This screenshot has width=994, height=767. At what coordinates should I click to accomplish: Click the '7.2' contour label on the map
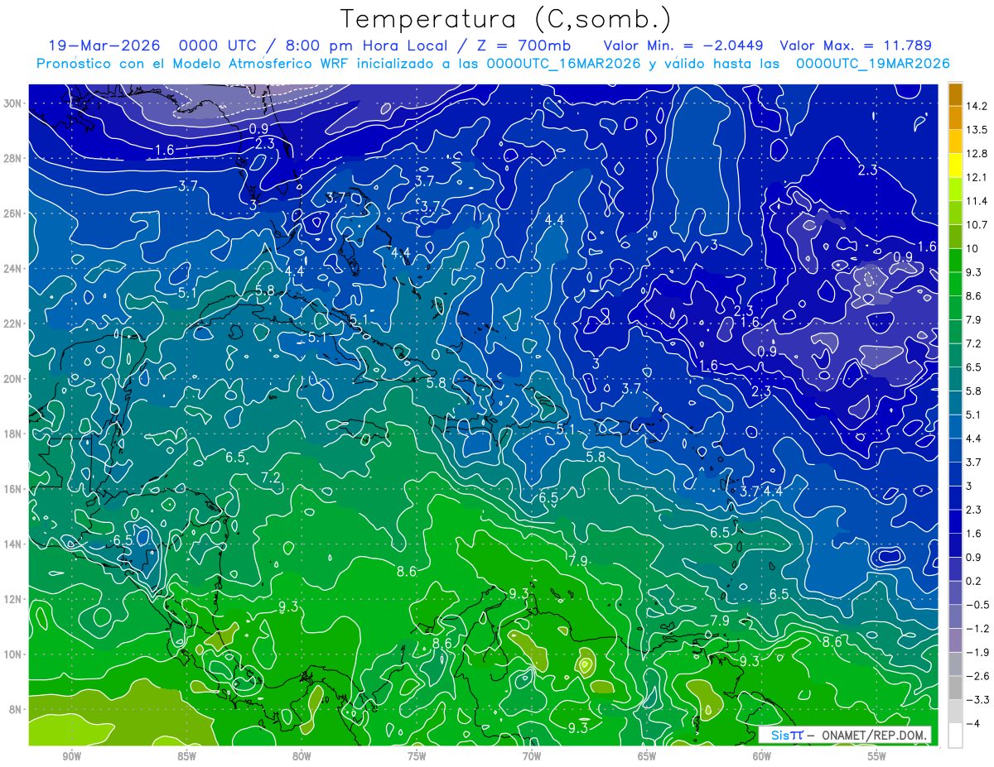coord(270,478)
